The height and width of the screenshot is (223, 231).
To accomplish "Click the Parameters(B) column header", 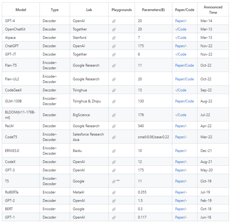I will pyautogui.click(x=153, y=10).
